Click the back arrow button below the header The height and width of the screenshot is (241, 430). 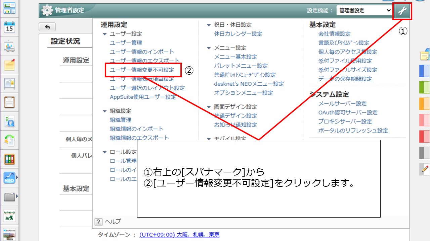pos(47,27)
